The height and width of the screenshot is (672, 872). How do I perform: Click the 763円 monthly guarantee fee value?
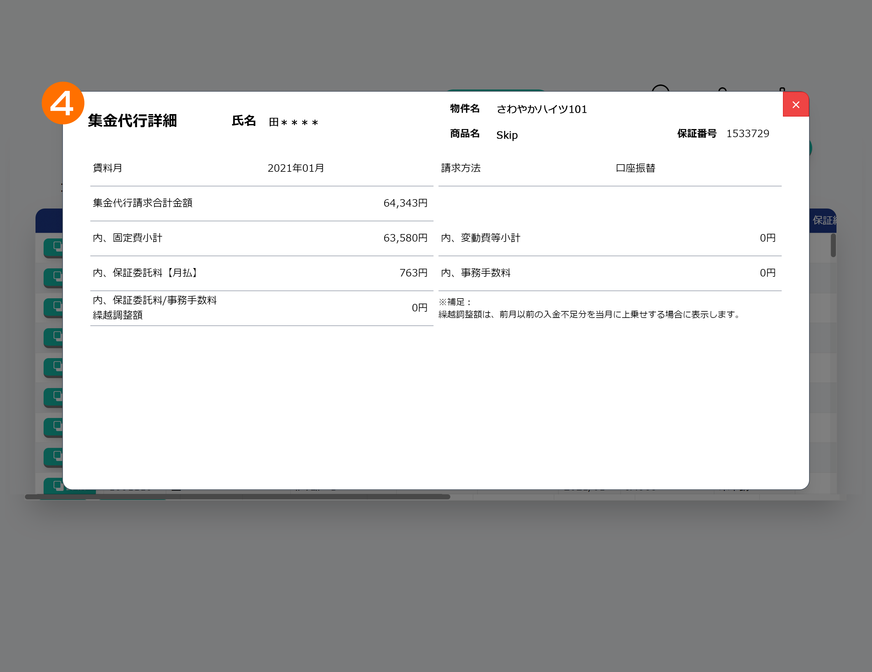[x=413, y=273]
